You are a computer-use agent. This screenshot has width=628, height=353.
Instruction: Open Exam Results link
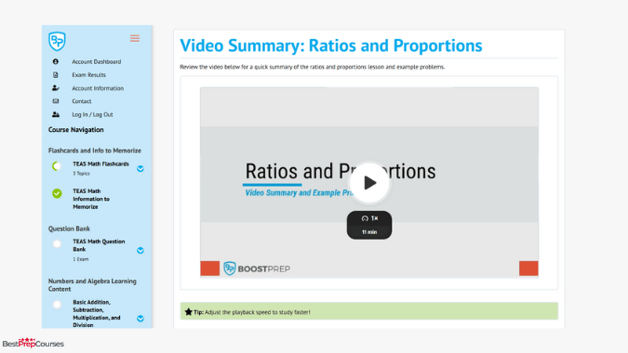coord(89,74)
